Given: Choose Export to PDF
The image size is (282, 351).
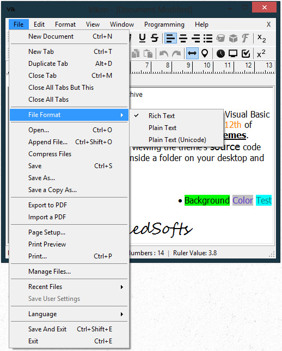Looking at the screenshot, I should [69, 205].
